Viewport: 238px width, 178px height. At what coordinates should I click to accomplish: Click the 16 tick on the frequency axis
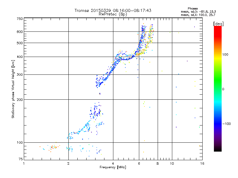coord(202,163)
